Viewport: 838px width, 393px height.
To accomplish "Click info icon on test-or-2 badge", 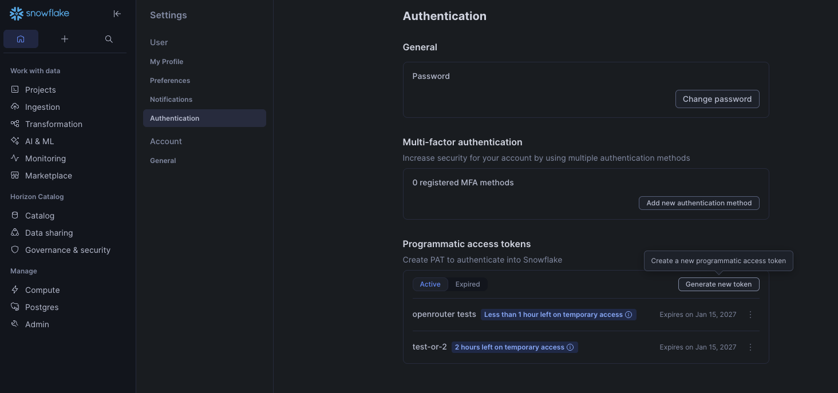I will [x=570, y=347].
